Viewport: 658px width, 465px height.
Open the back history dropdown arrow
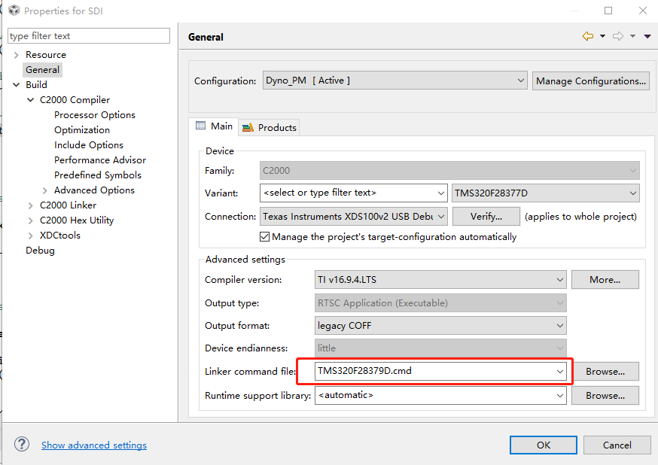coord(602,36)
